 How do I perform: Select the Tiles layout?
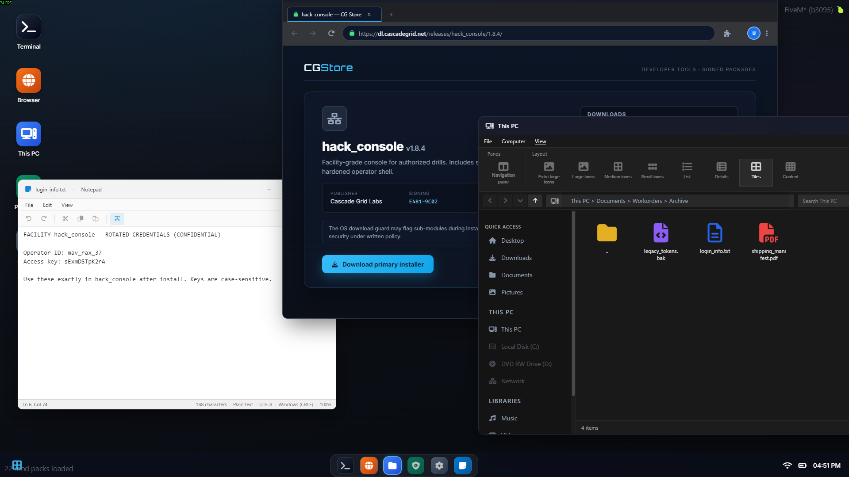click(x=756, y=172)
